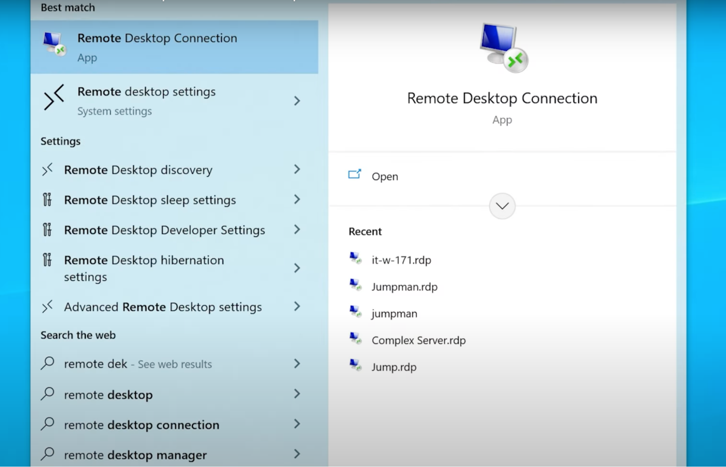Click magnifier icon beside remote desktop suggestion

48,394
